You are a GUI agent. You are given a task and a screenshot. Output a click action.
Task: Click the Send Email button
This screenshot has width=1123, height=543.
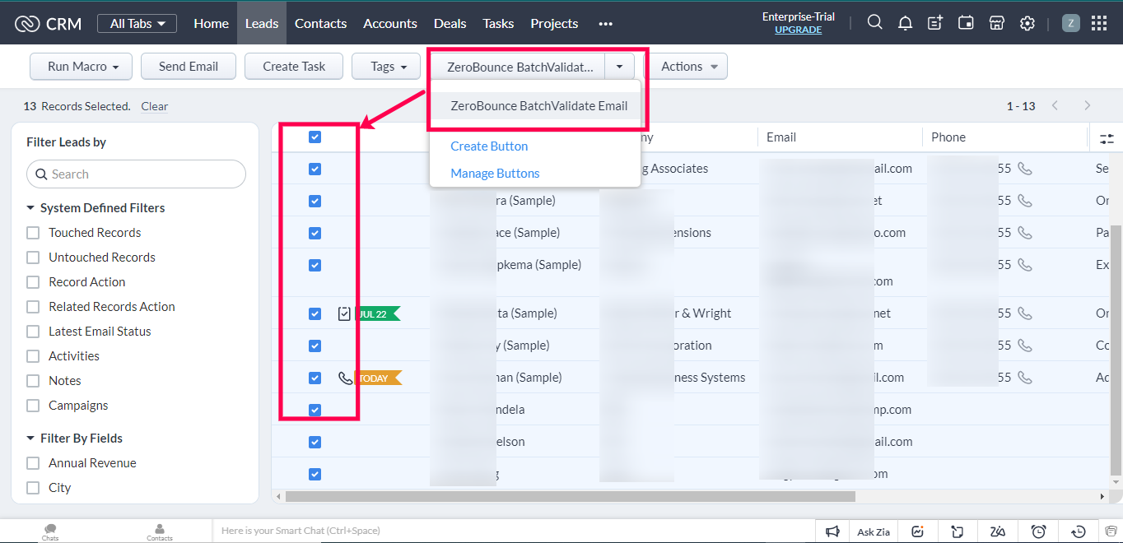point(189,66)
